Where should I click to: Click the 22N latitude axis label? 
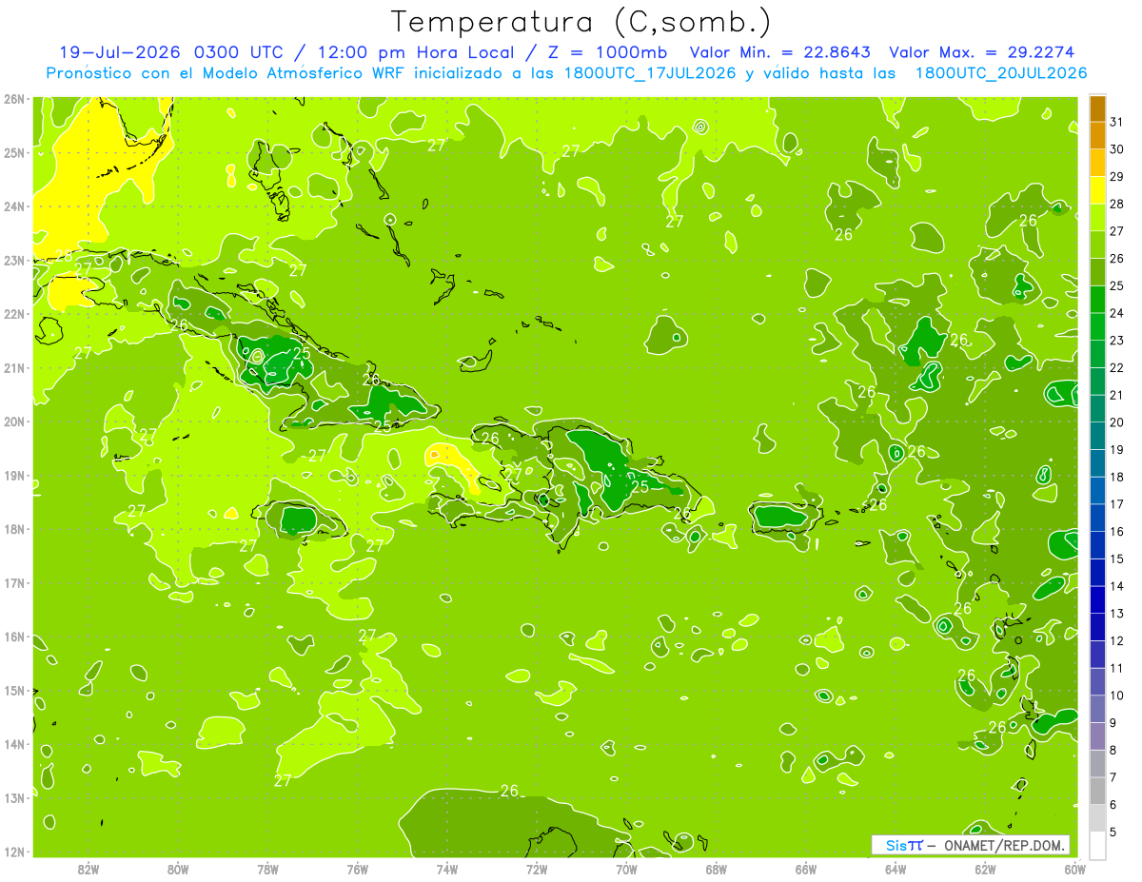(x=14, y=314)
